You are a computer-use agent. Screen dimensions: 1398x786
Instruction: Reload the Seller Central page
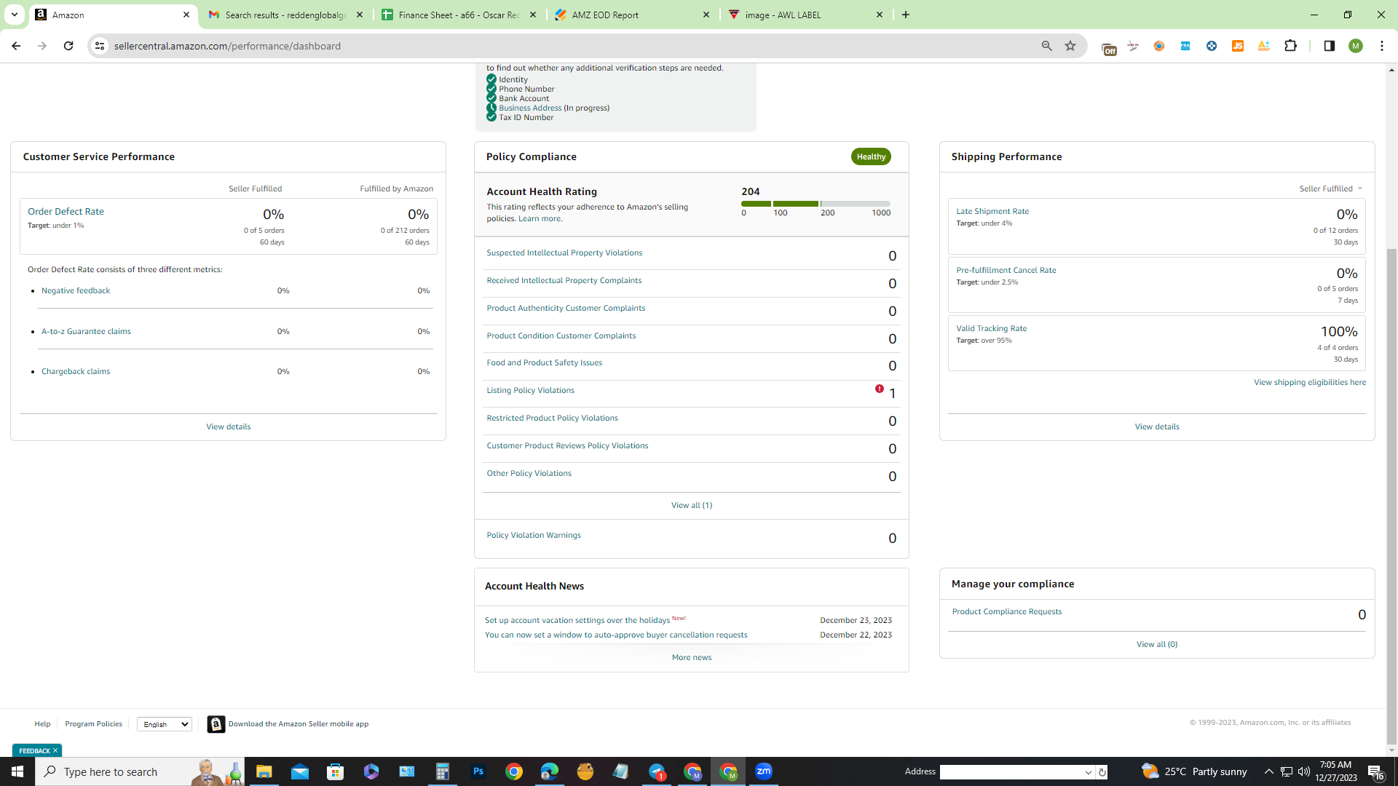(68, 46)
